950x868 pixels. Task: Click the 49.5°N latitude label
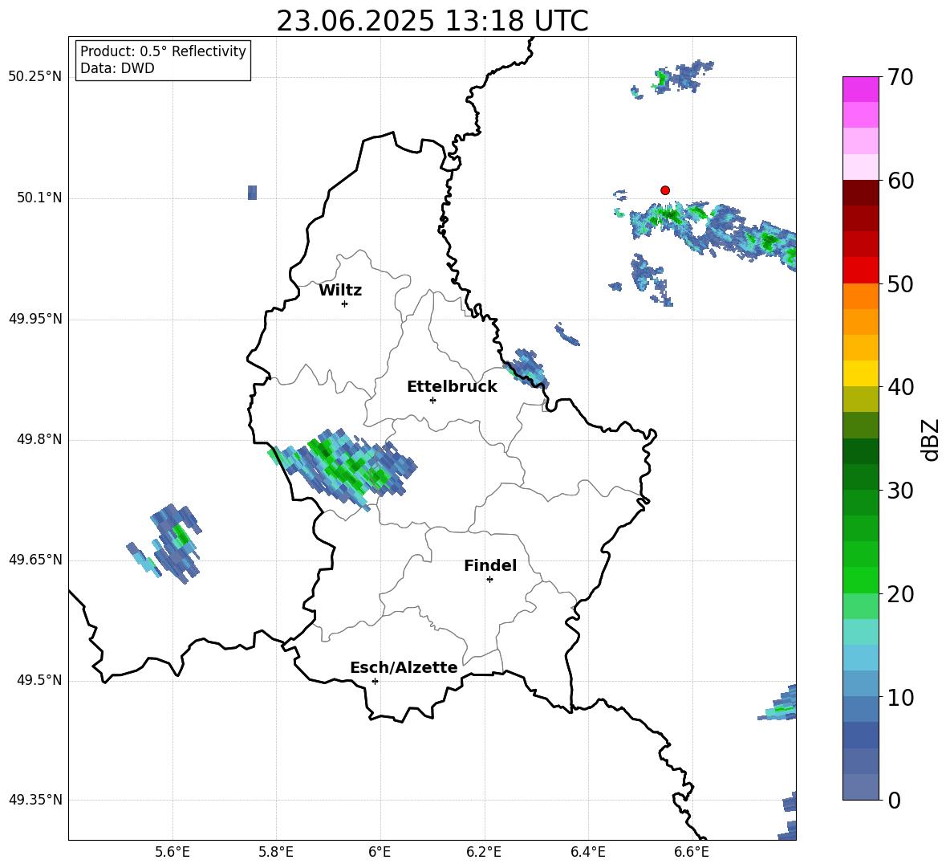click(x=39, y=680)
